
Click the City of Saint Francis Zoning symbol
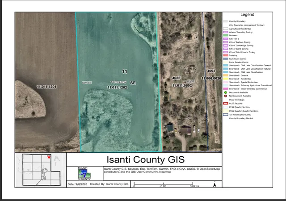[226, 52]
